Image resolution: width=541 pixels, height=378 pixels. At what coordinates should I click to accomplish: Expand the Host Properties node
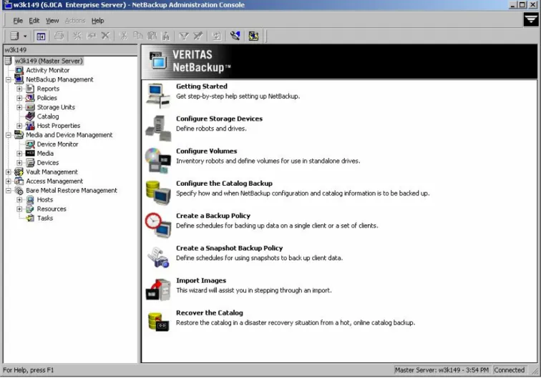(x=19, y=126)
